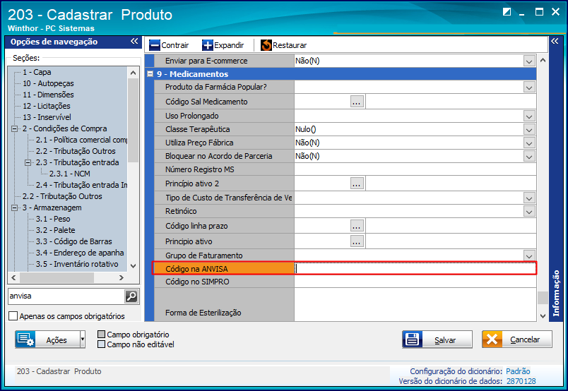Click section tree vertical scrollbar down arrow
The image size is (568, 391).
tap(133, 266)
